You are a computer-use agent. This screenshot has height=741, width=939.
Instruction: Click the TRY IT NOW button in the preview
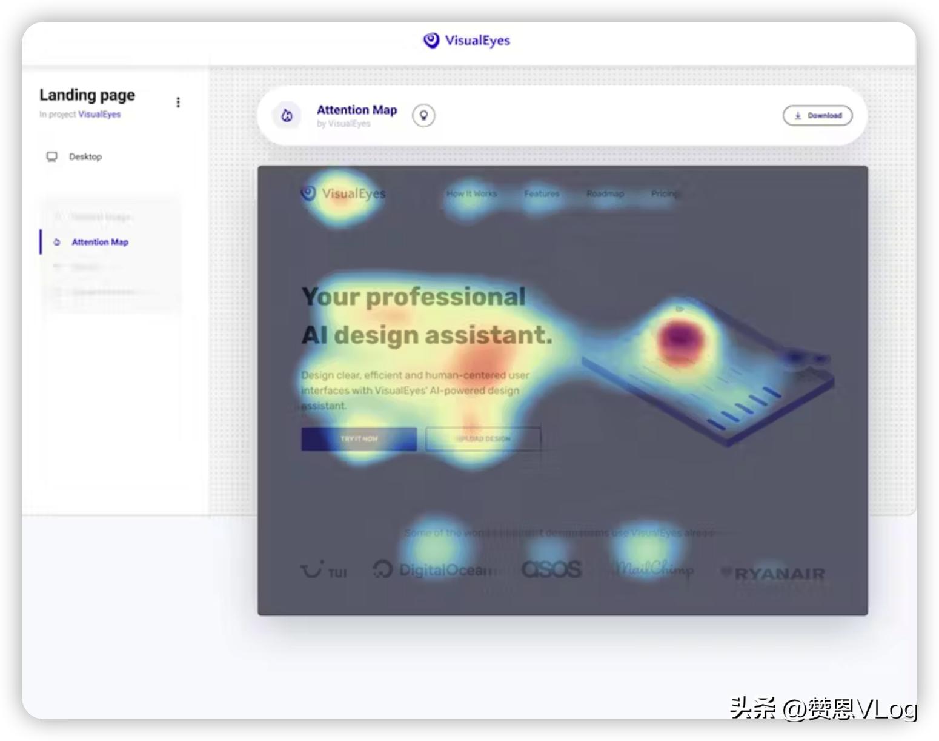359,438
